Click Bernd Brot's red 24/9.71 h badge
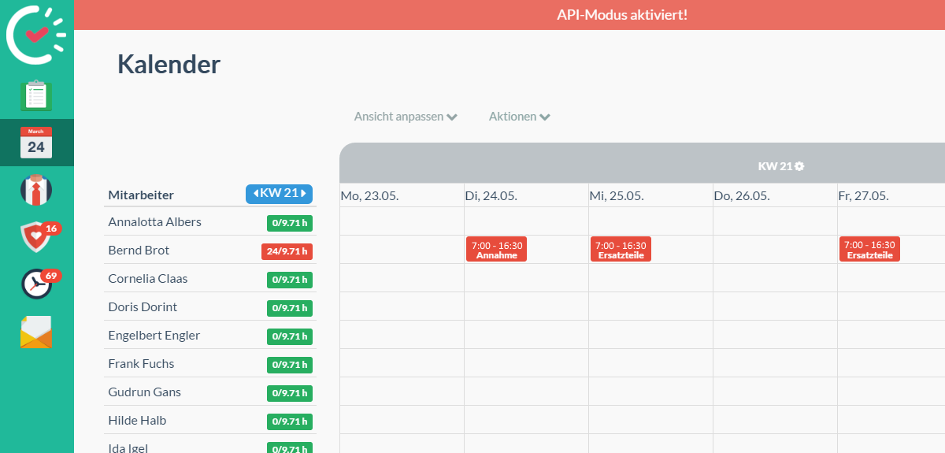 pyautogui.click(x=287, y=251)
